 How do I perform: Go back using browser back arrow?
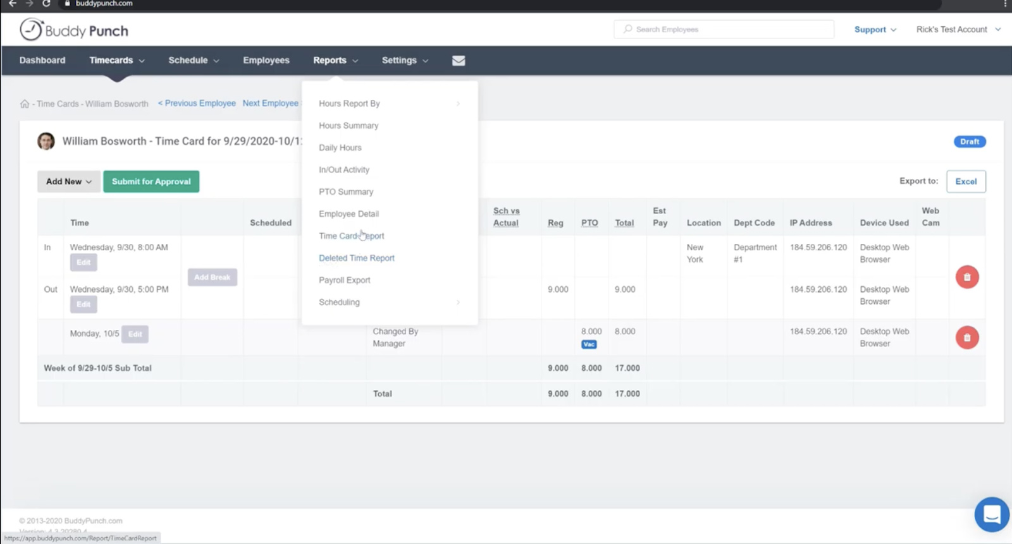click(12, 4)
